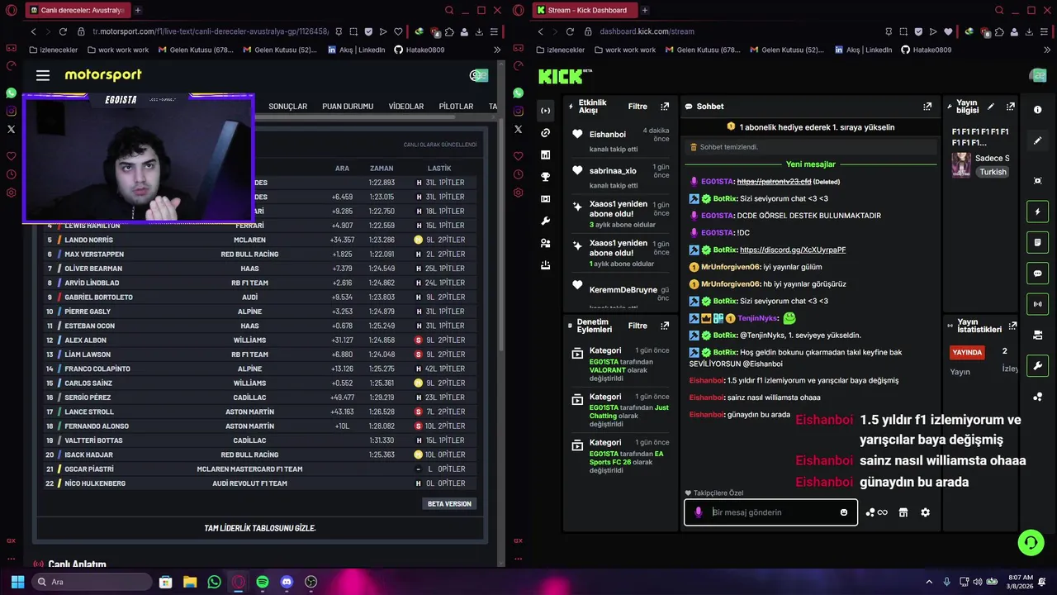The image size is (1057, 595).
Task: Pop out the Etkinlik Akışı panel
Action: [665, 107]
